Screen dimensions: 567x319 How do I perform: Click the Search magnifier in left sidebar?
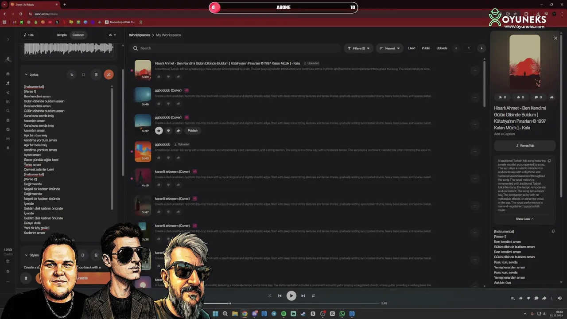point(8,111)
